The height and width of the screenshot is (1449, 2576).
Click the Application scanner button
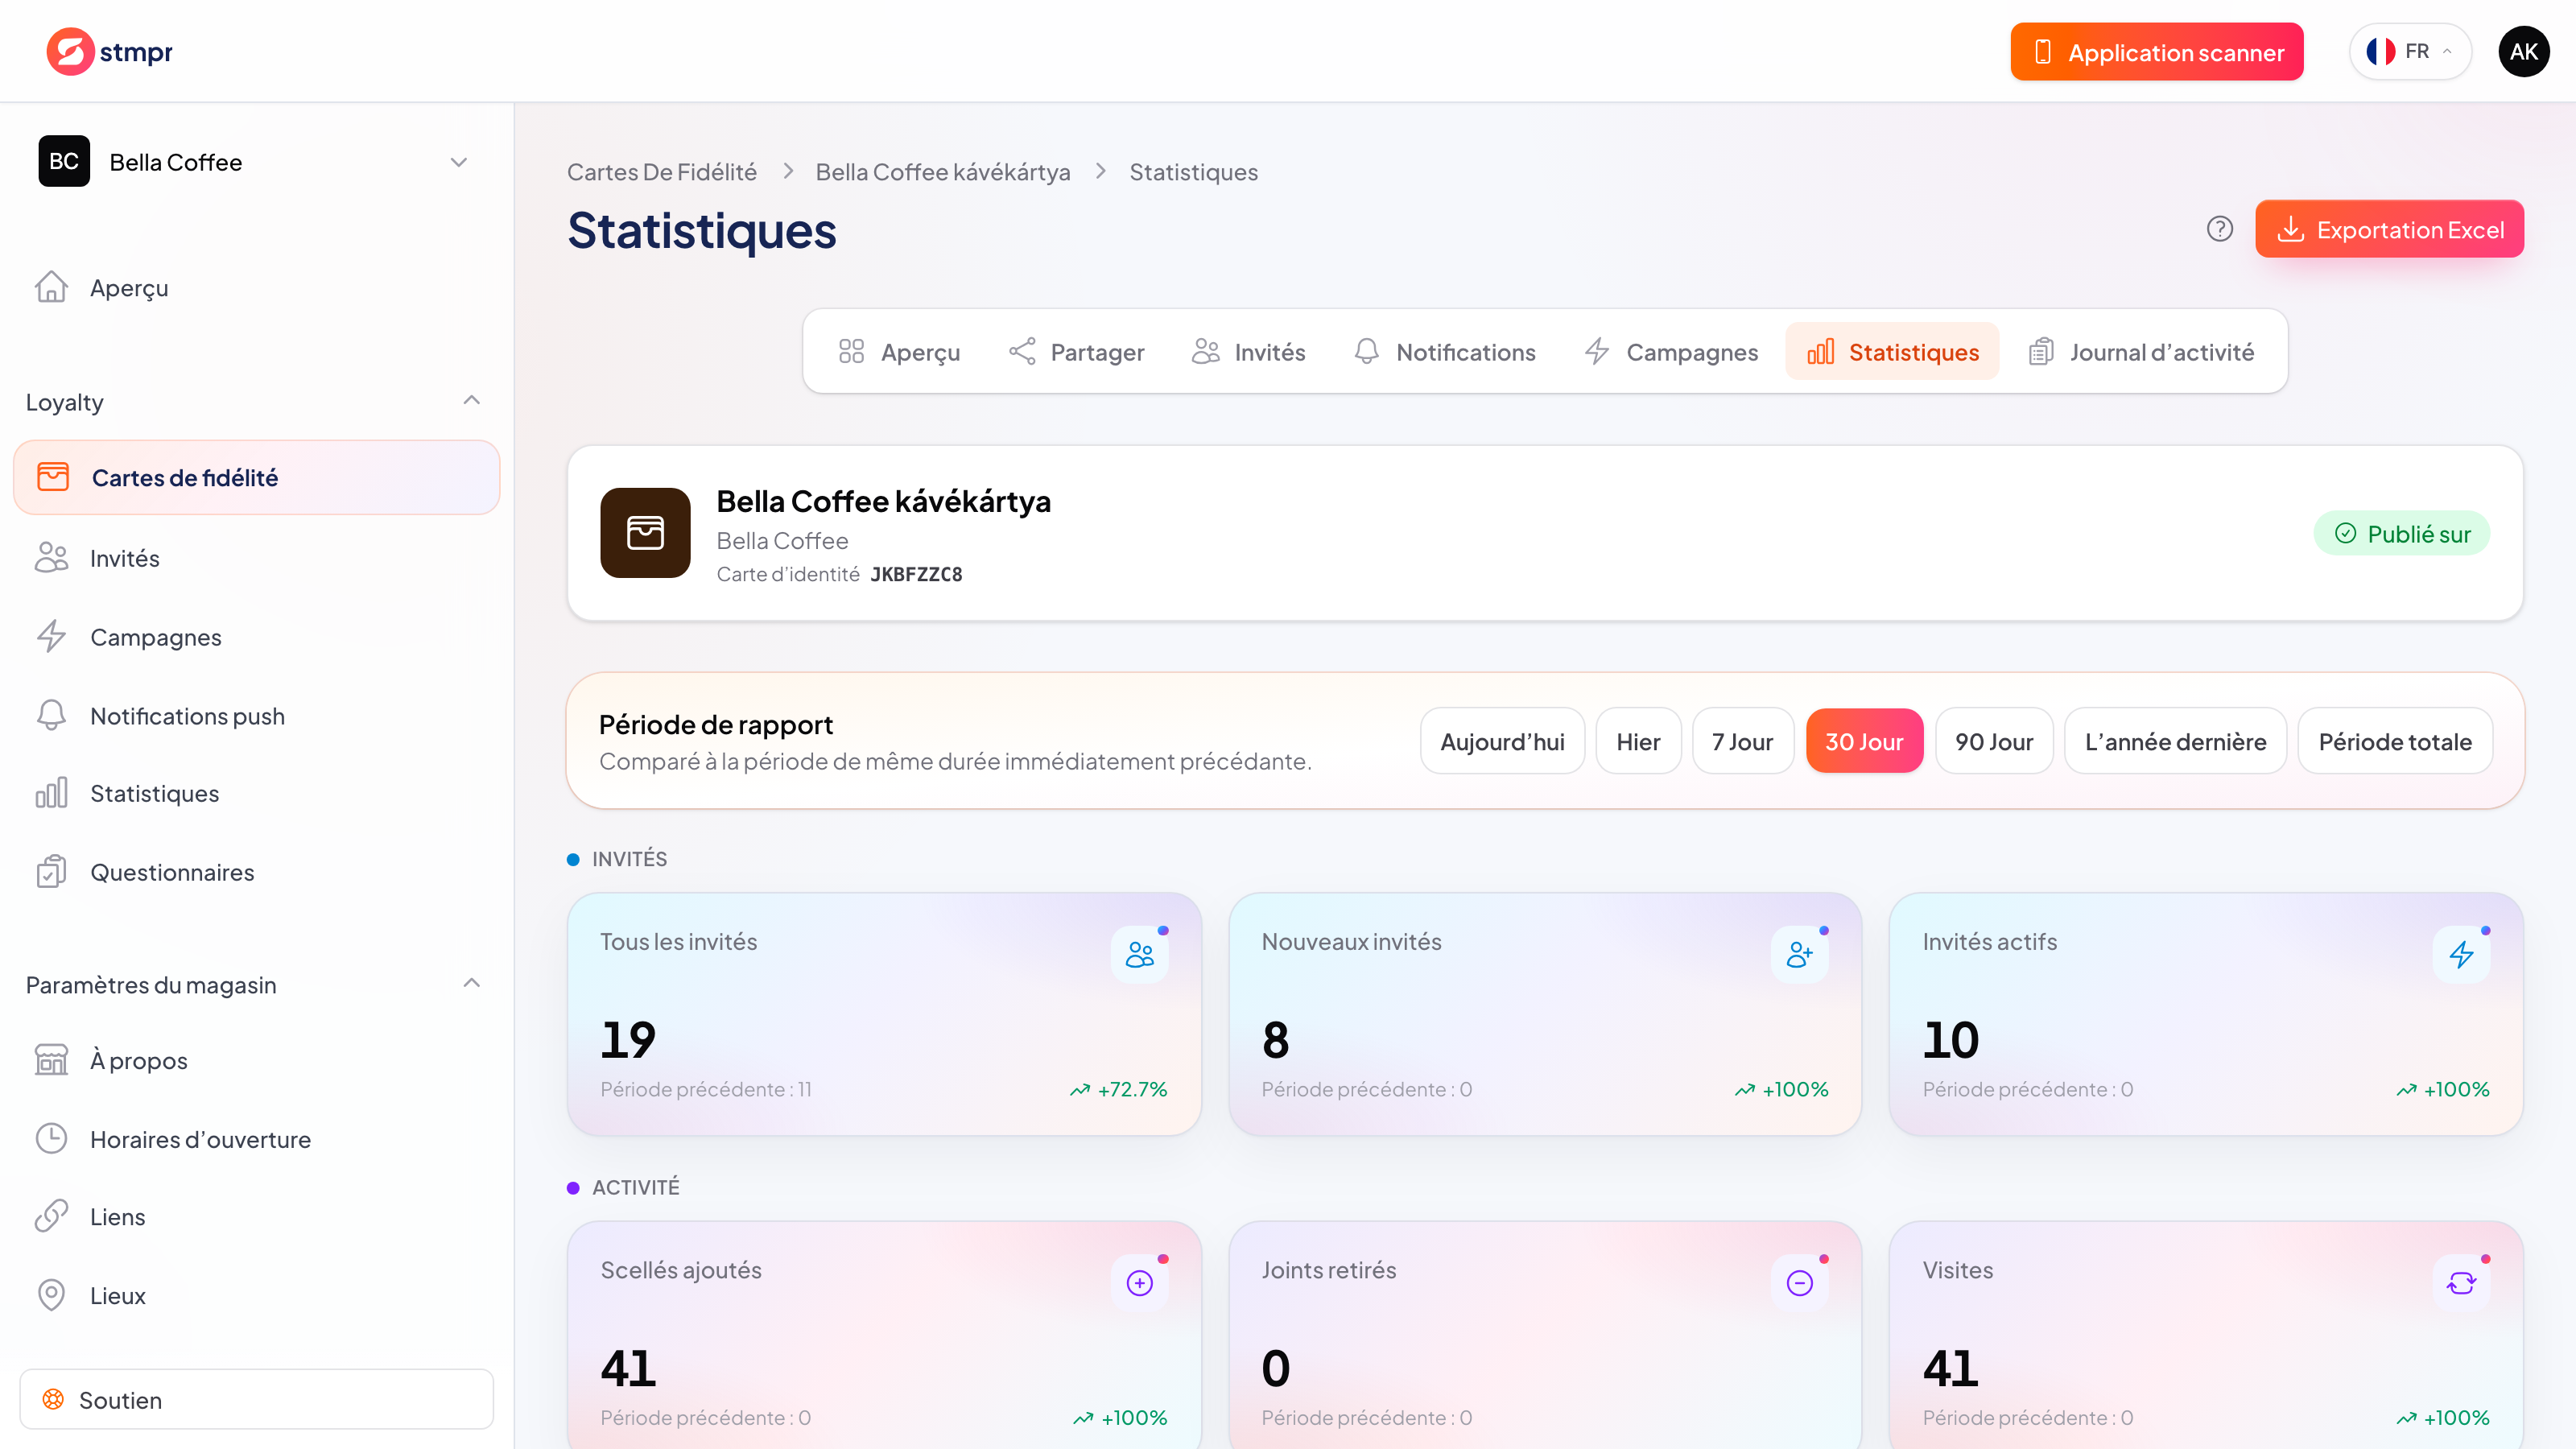(x=2157, y=51)
